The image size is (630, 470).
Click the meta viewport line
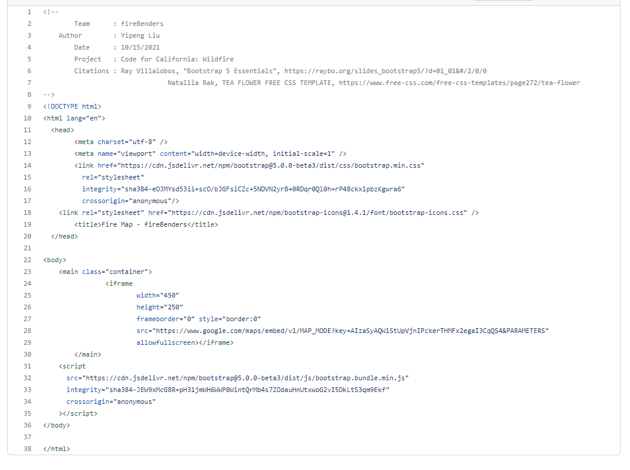210,154
